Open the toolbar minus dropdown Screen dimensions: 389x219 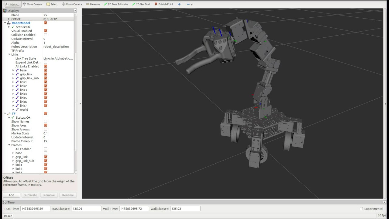pyautogui.click(x=190, y=4)
